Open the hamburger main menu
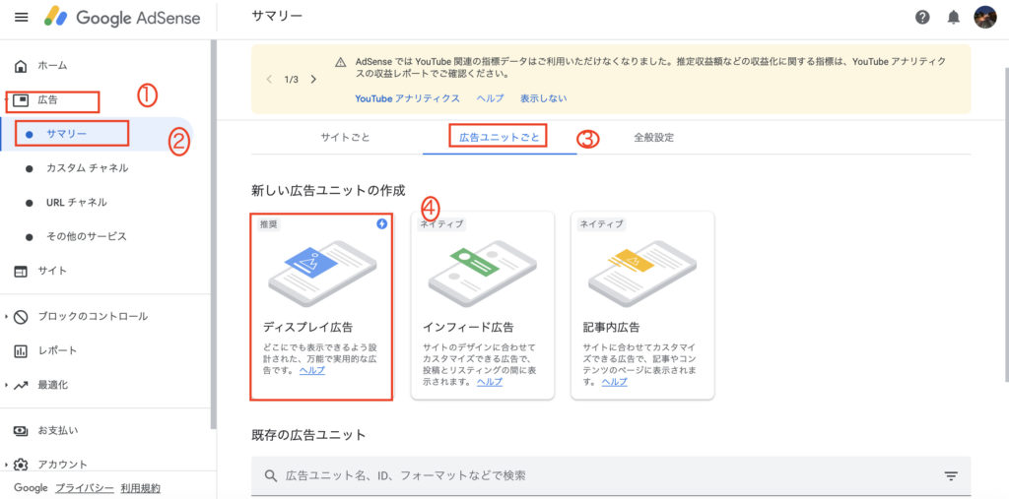The image size is (1009, 499). (x=22, y=18)
